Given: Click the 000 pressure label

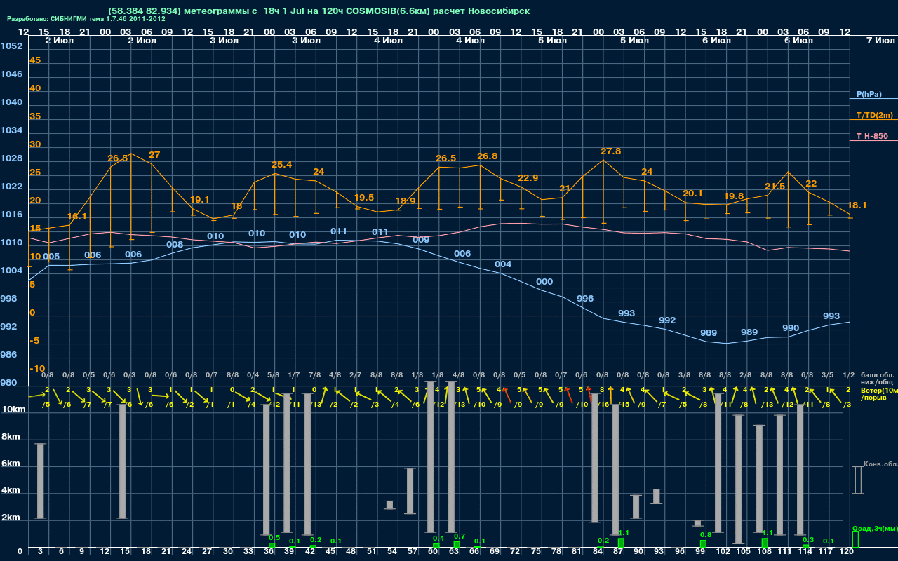Looking at the screenshot, I should (544, 281).
